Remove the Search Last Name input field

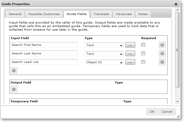pyautogui.click(x=162, y=54)
